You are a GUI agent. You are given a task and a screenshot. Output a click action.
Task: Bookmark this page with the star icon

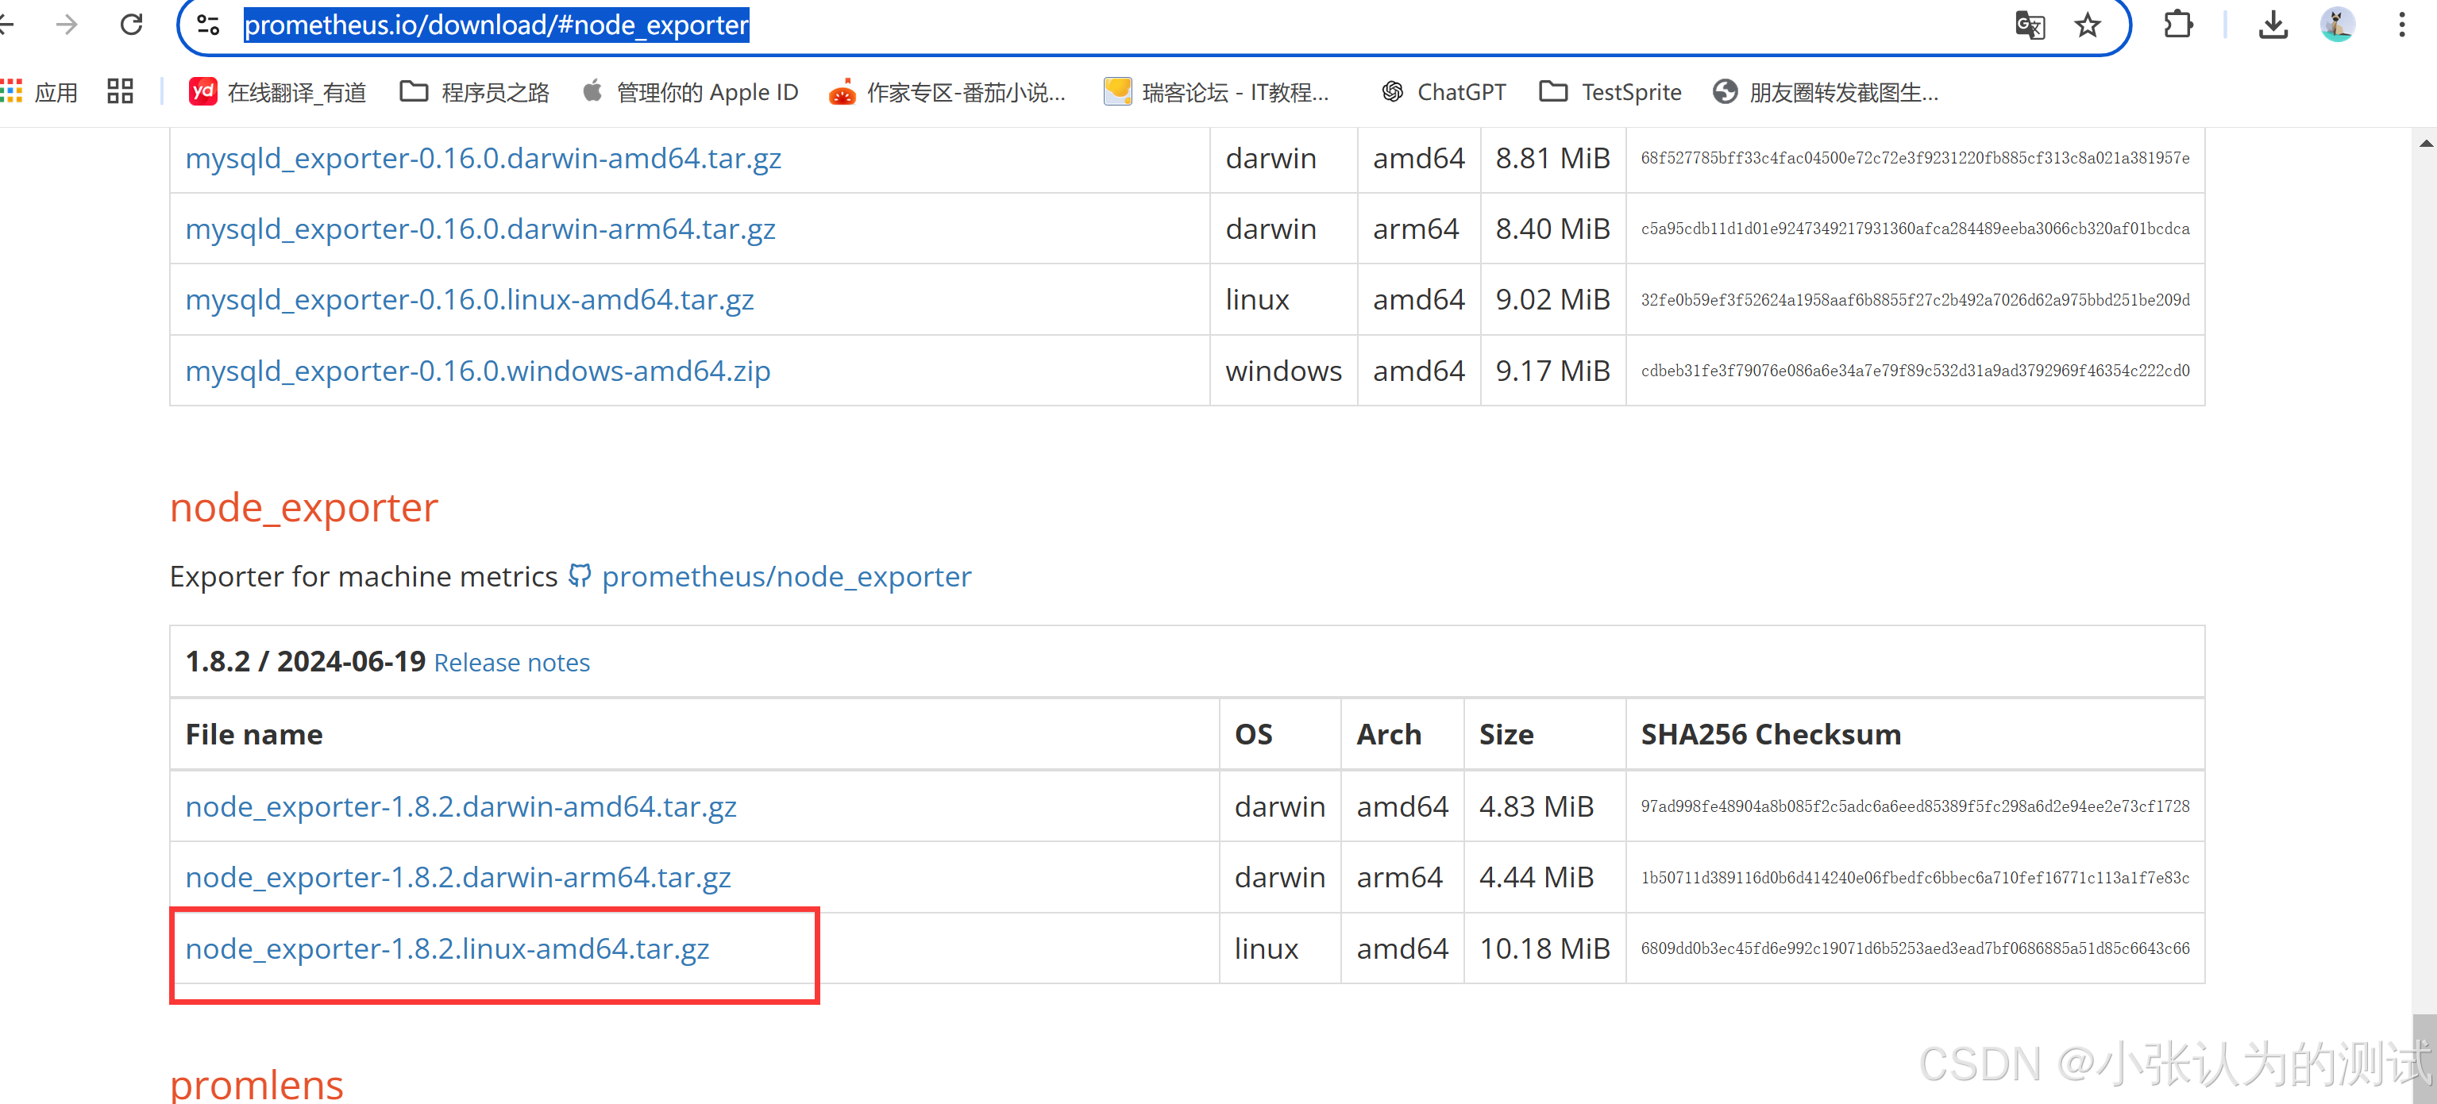[2087, 25]
